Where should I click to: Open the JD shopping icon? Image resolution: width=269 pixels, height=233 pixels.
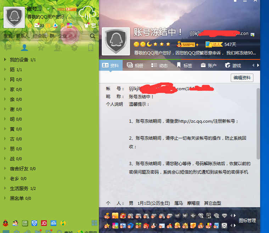(x=44, y=223)
